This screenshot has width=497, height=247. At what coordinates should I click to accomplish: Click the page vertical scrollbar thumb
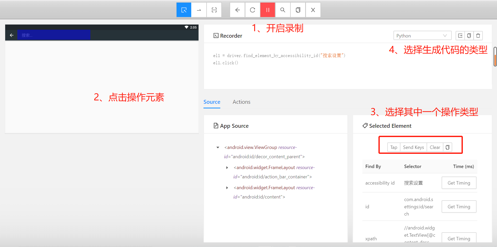(x=495, y=57)
